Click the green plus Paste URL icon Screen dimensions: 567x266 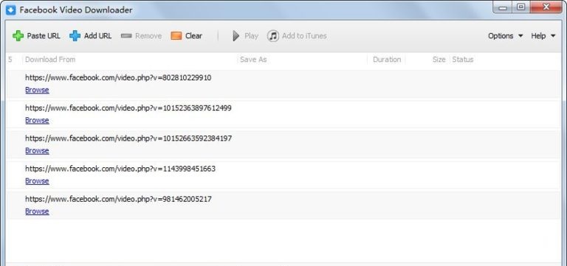click(18, 35)
